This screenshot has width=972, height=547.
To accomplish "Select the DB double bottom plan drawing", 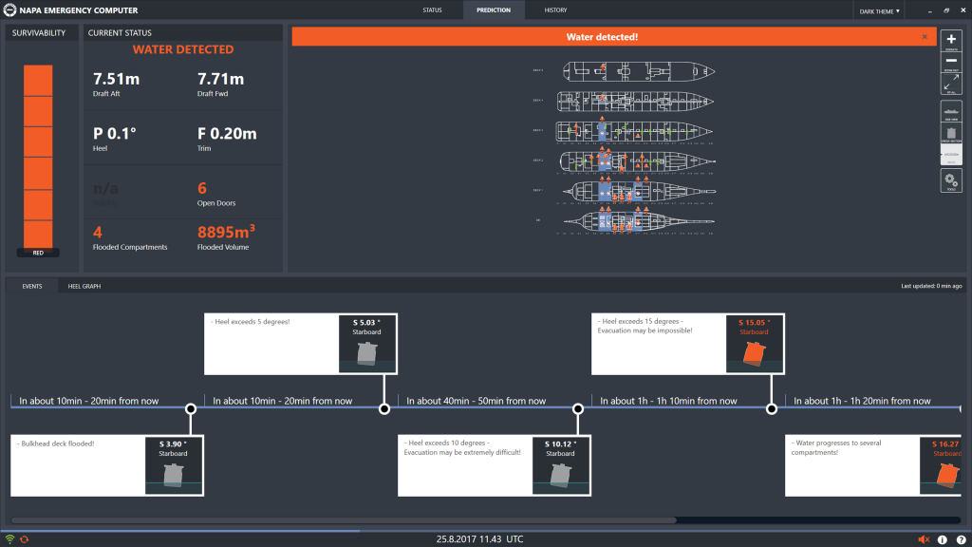I will [639, 220].
